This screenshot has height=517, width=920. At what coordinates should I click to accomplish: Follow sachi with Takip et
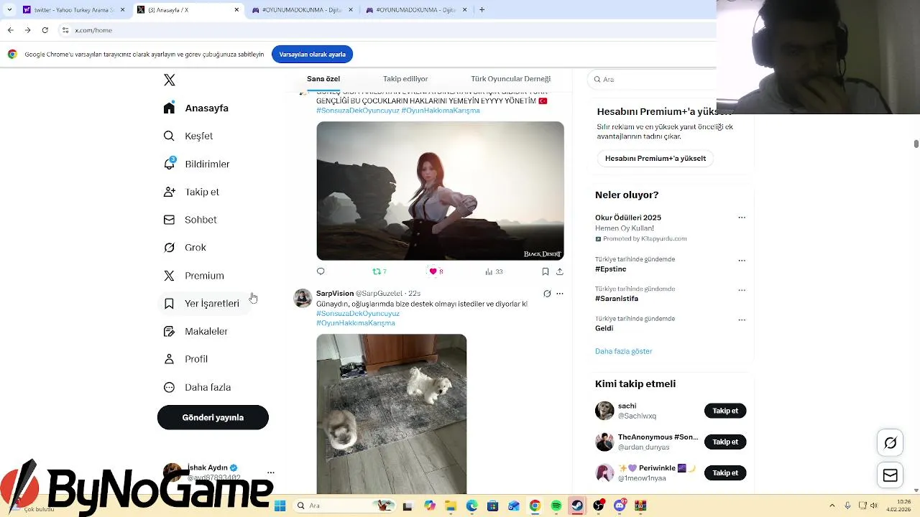click(x=725, y=411)
